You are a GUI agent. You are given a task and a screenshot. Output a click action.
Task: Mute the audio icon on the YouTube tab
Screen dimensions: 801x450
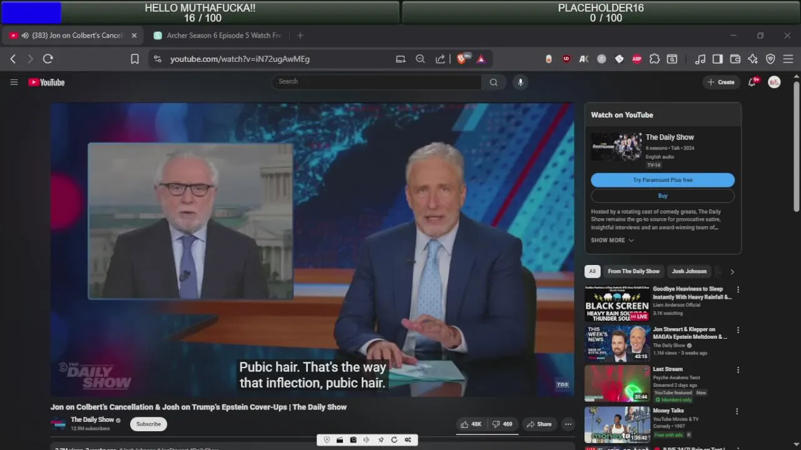click(25, 36)
